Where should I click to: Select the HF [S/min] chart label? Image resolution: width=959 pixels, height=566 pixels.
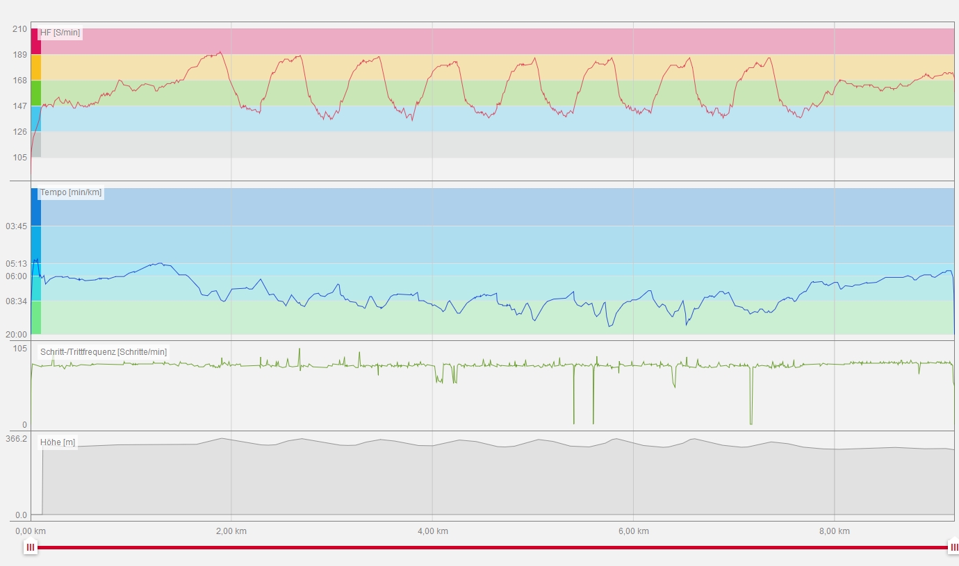pyautogui.click(x=60, y=33)
